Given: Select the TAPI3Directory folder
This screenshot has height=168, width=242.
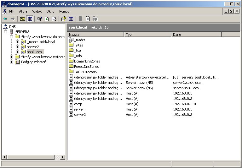Looking at the screenshot, I should tap(83, 72).
